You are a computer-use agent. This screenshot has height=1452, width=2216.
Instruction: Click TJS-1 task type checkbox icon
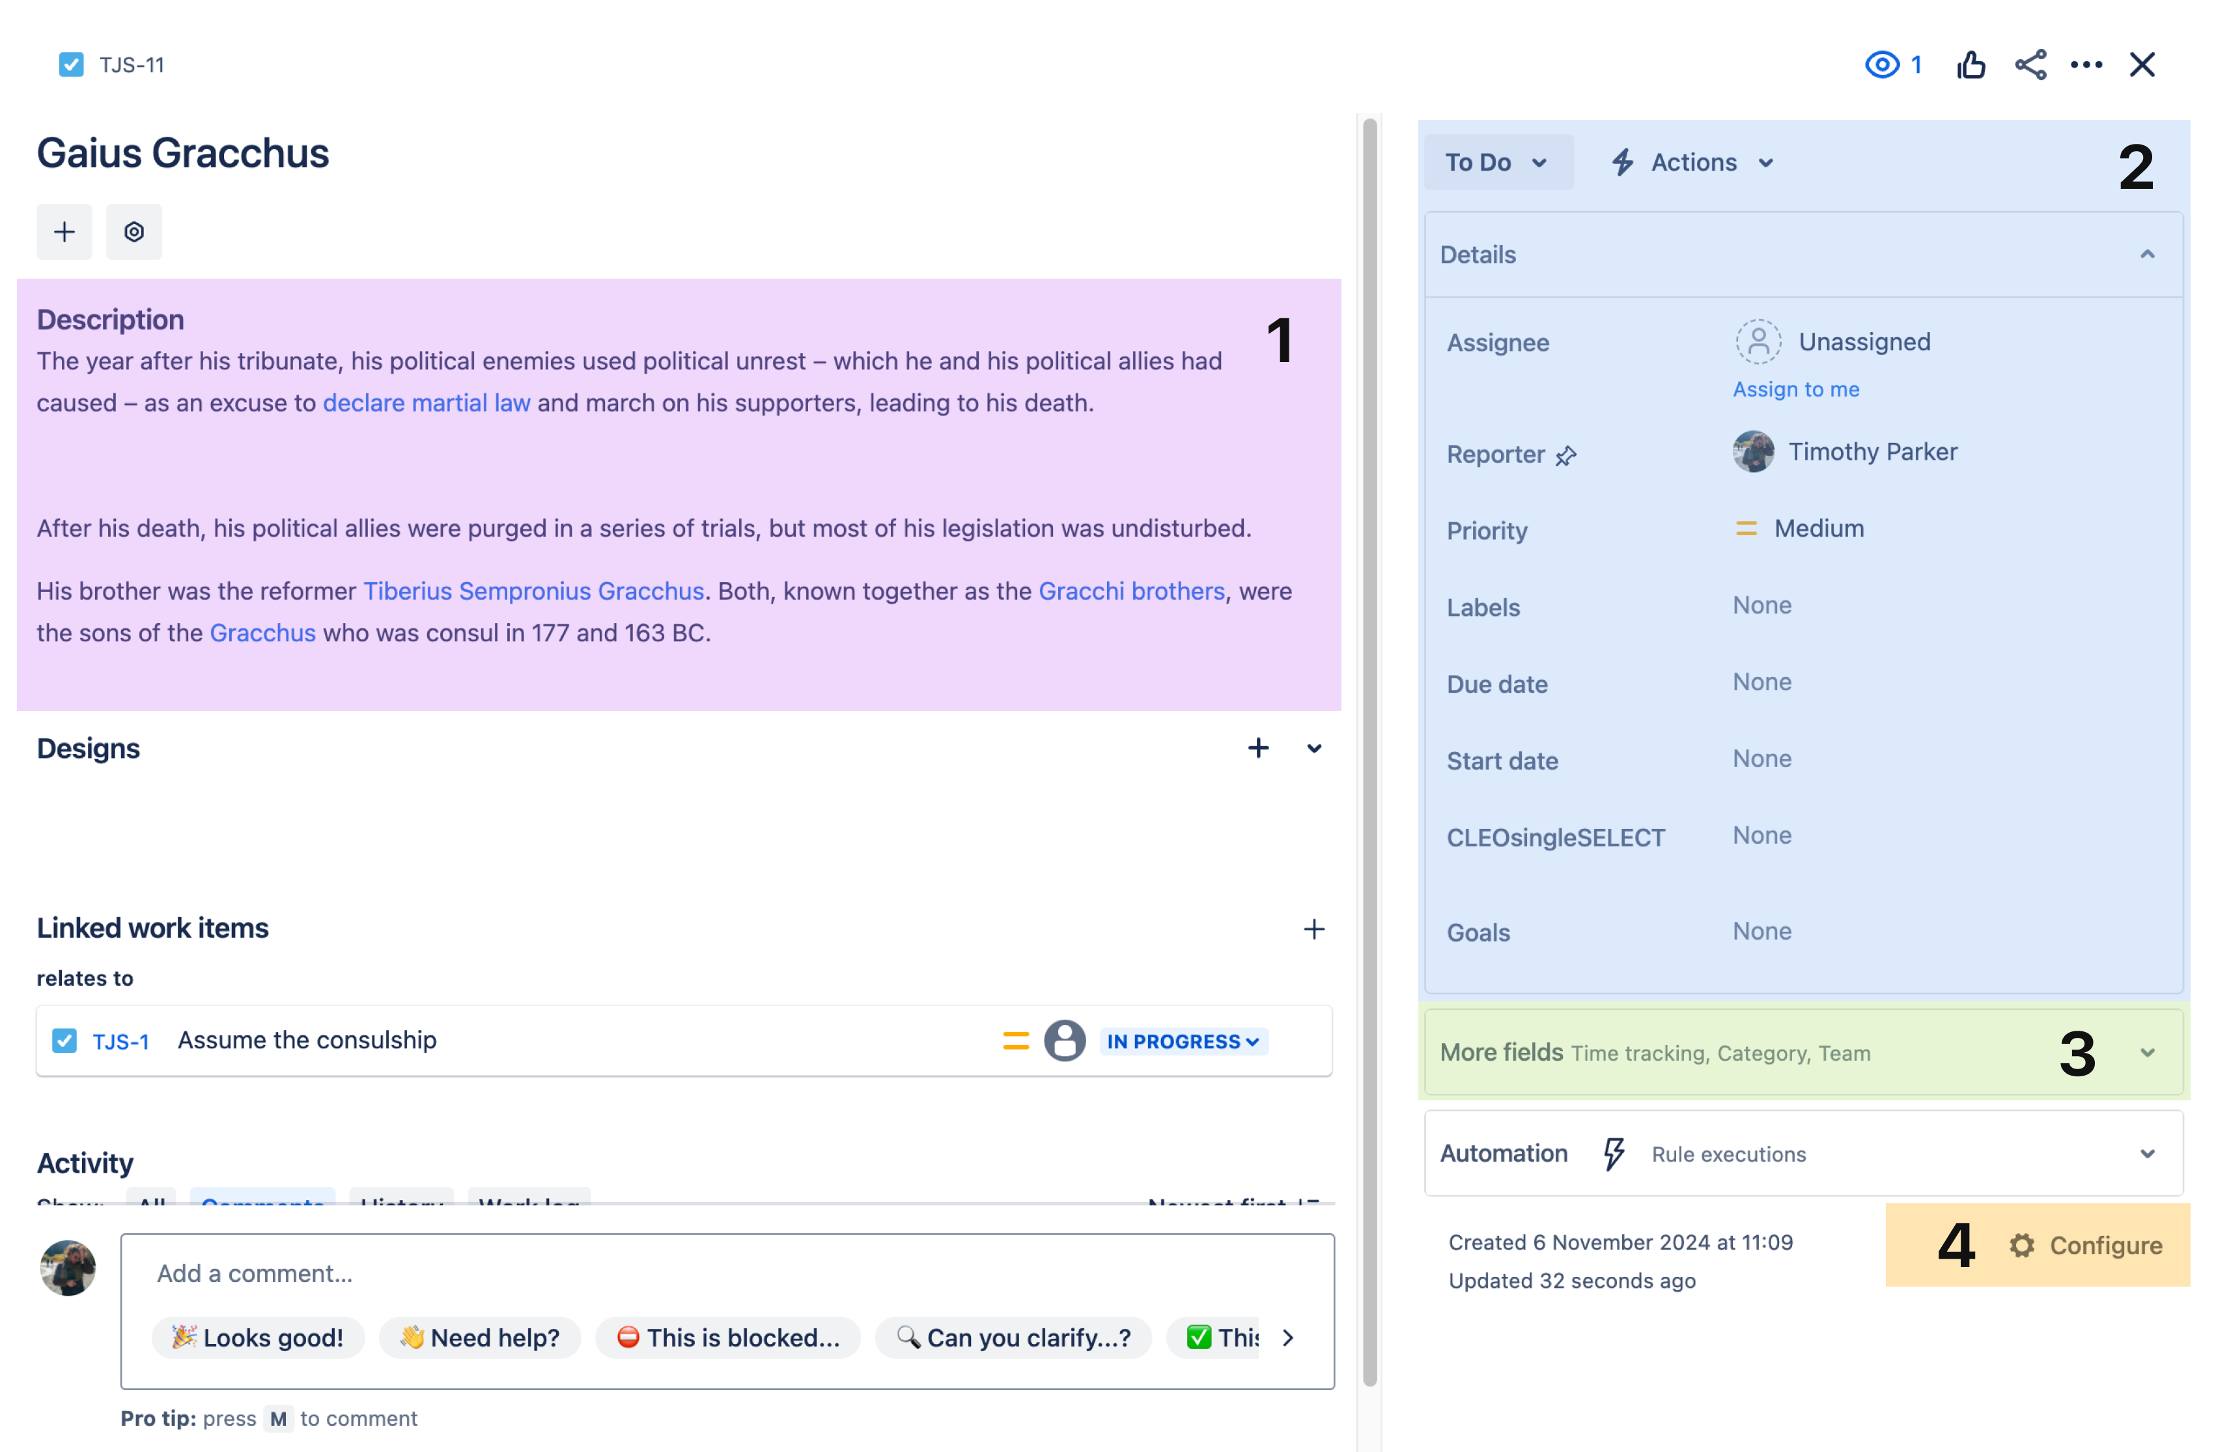64,1040
